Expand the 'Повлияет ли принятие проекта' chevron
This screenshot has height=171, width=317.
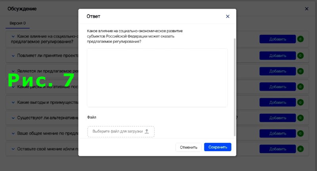pos(13,56)
